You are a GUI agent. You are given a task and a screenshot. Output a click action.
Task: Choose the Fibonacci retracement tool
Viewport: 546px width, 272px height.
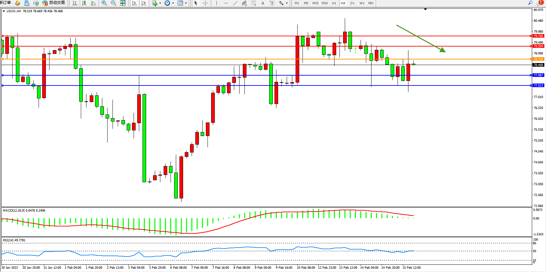(253, 3)
